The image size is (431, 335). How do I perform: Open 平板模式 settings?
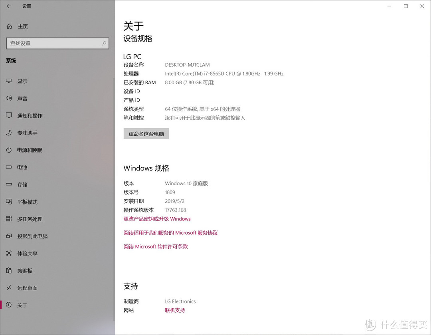tap(27, 202)
